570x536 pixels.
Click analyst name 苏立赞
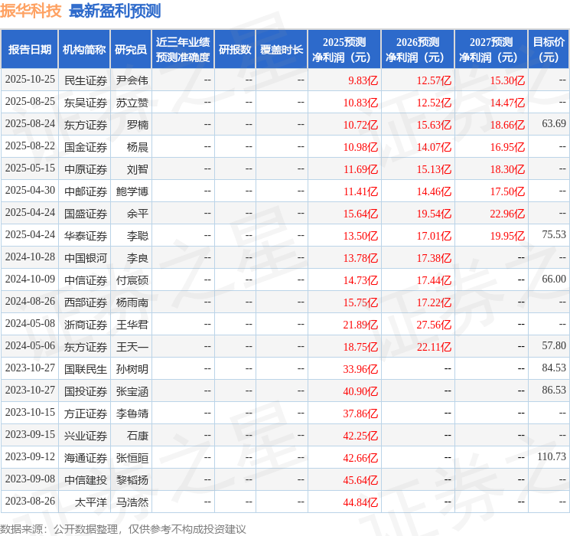pos(132,102)
